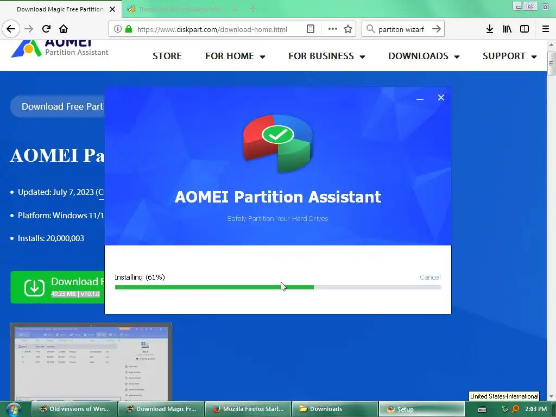556x417 pixels.
Task: Click Safely Partition Your Hard Drives subtitle
Action: [x=277, y=218]
